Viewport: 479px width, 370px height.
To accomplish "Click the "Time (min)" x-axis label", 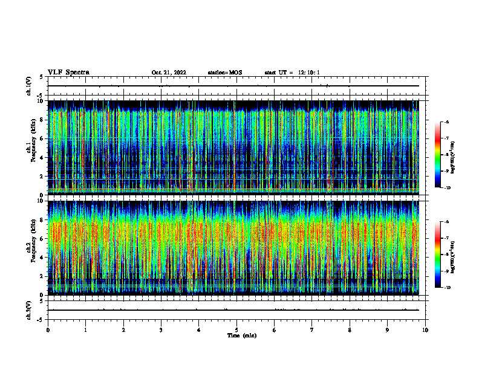I will tap(242, 336).
